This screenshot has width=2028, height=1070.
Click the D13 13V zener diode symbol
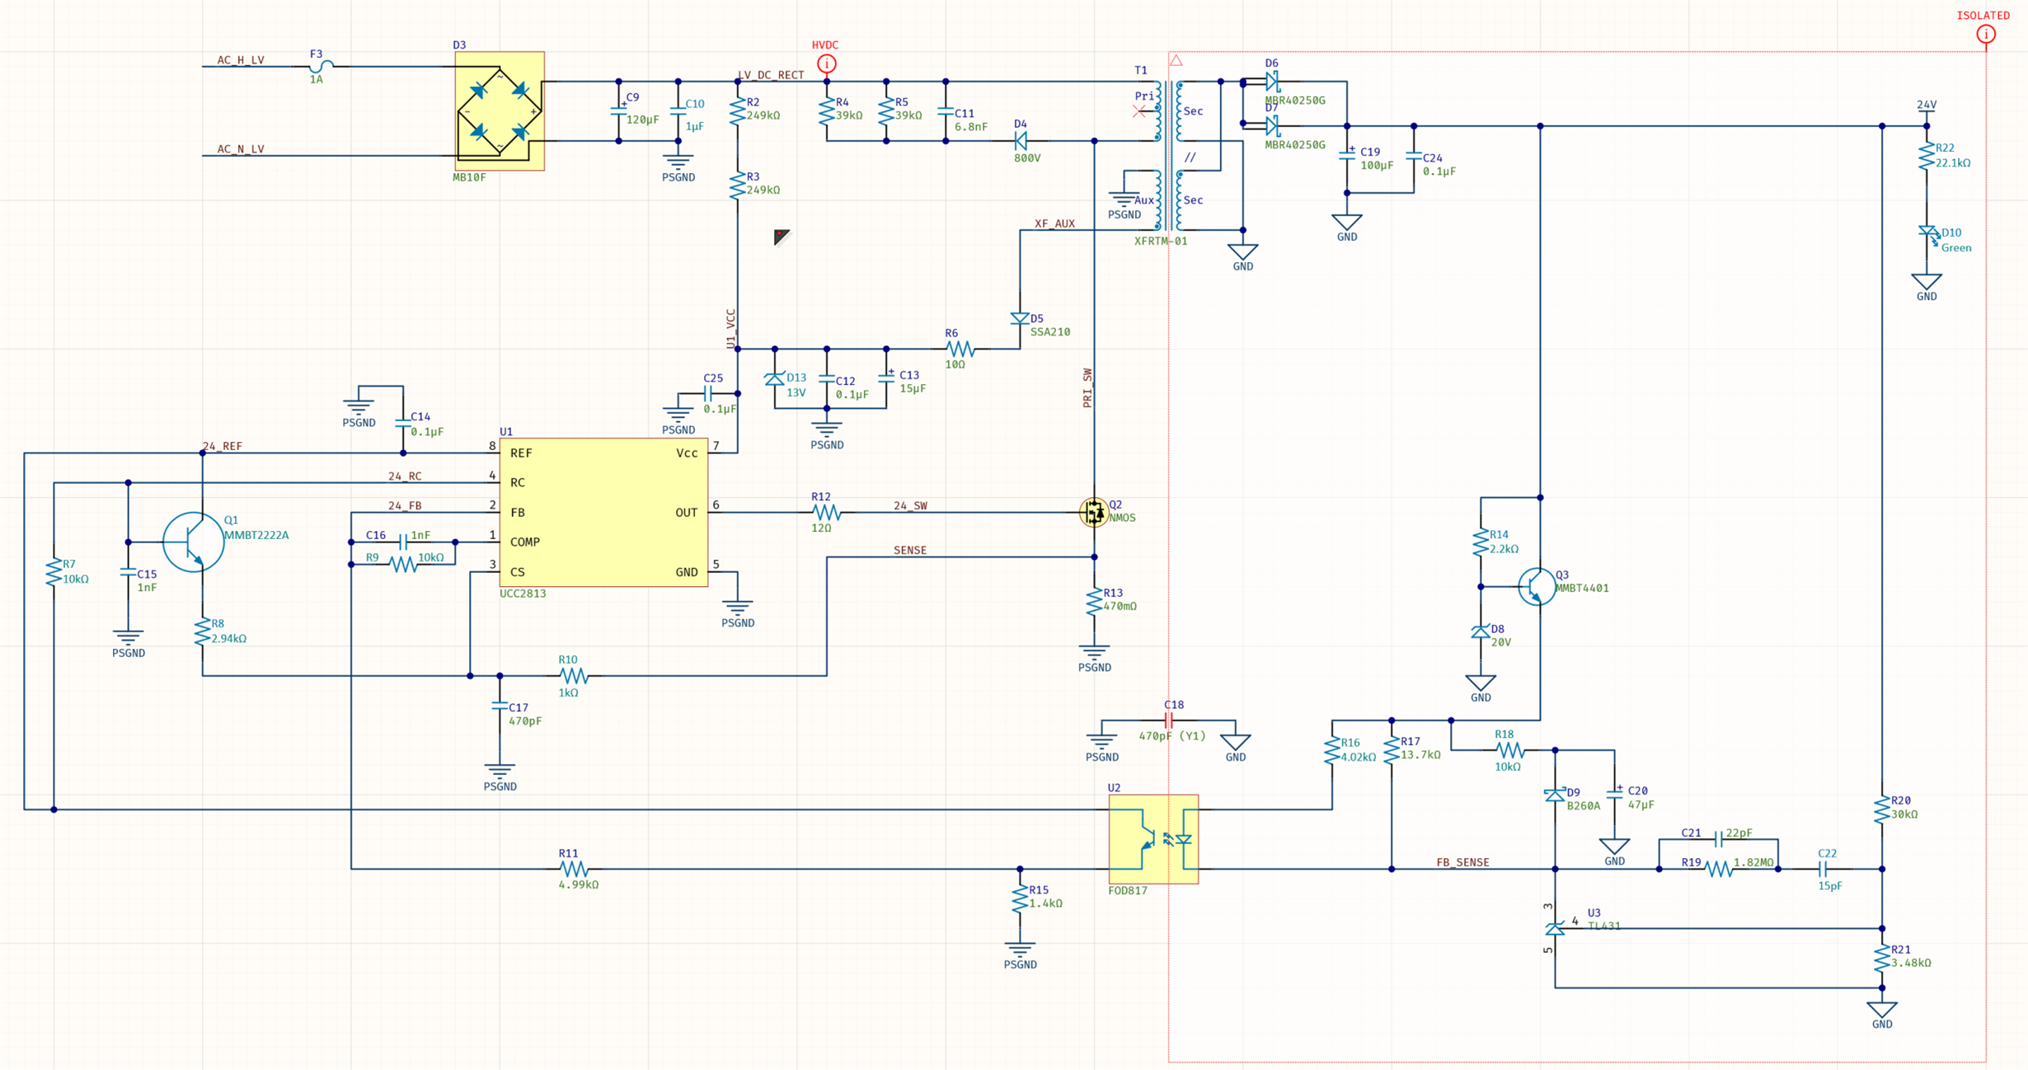click(774, 379)
